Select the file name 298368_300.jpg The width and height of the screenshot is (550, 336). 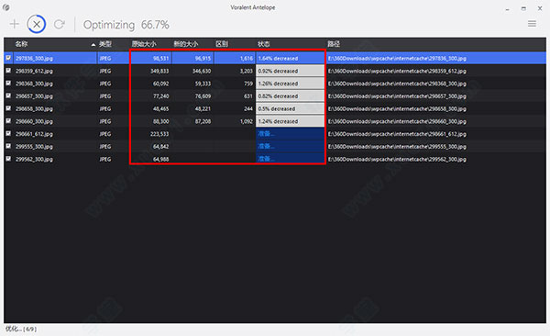(34, 84)
